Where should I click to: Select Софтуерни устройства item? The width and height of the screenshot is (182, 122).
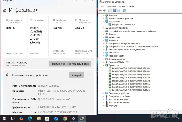point(119,96)
